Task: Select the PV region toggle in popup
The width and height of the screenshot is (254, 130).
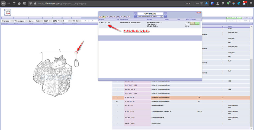Action: click(x=125, y=17)
